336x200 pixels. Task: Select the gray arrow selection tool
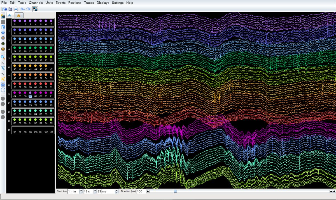(x=3, y=63)
